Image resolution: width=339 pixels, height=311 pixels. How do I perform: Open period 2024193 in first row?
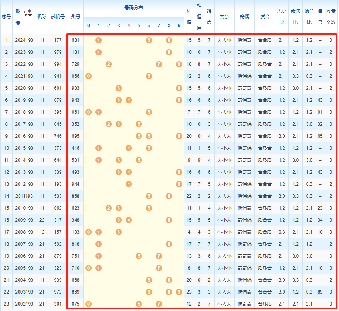[24, 40]
